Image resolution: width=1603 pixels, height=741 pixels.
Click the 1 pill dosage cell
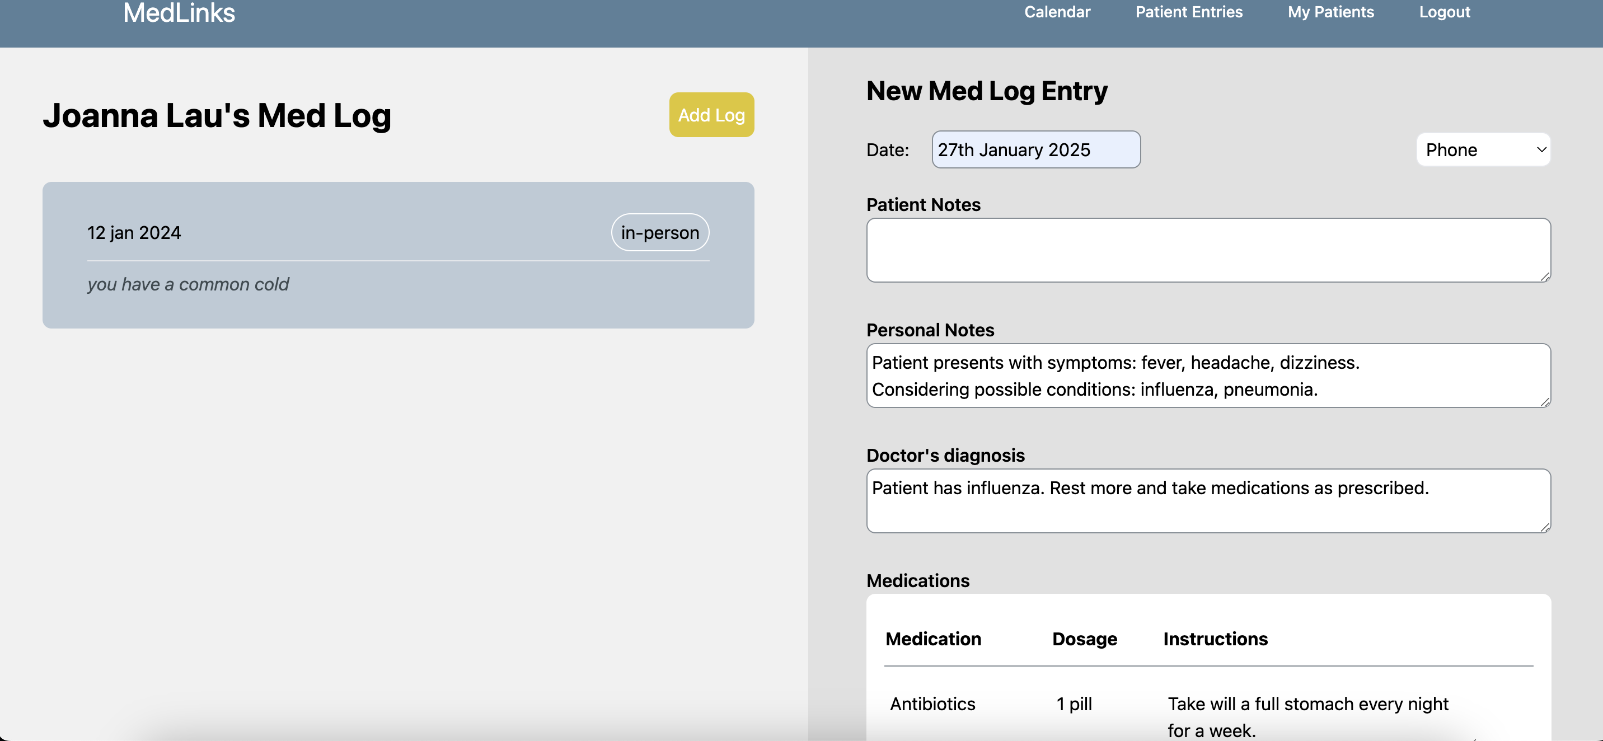coord(1074,704)
